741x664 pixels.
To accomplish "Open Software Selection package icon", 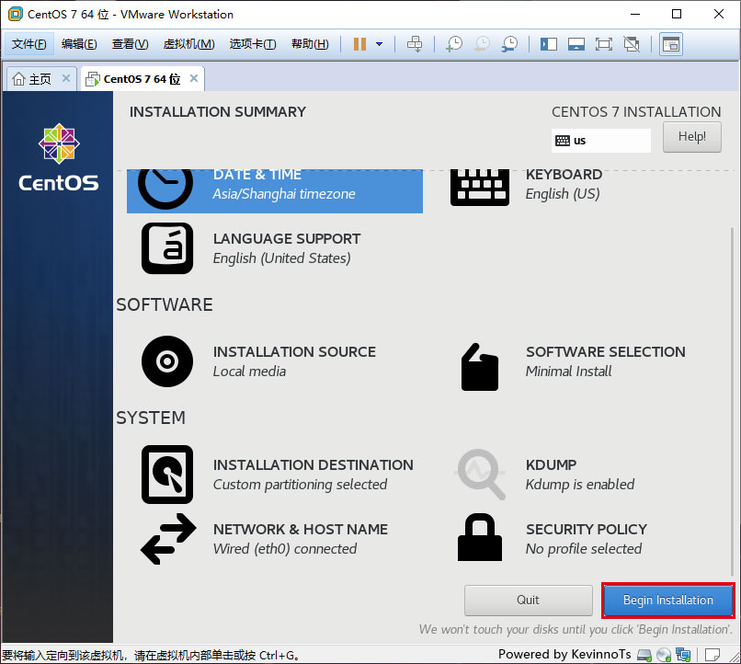I will pyautogui.click(x=480, y=367).
